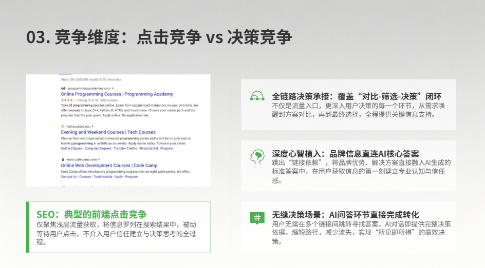This screenshot has width=485, height=268.
Task: Open the Evening and Weekend Courses | Tech Courses link
Action: 108,132
